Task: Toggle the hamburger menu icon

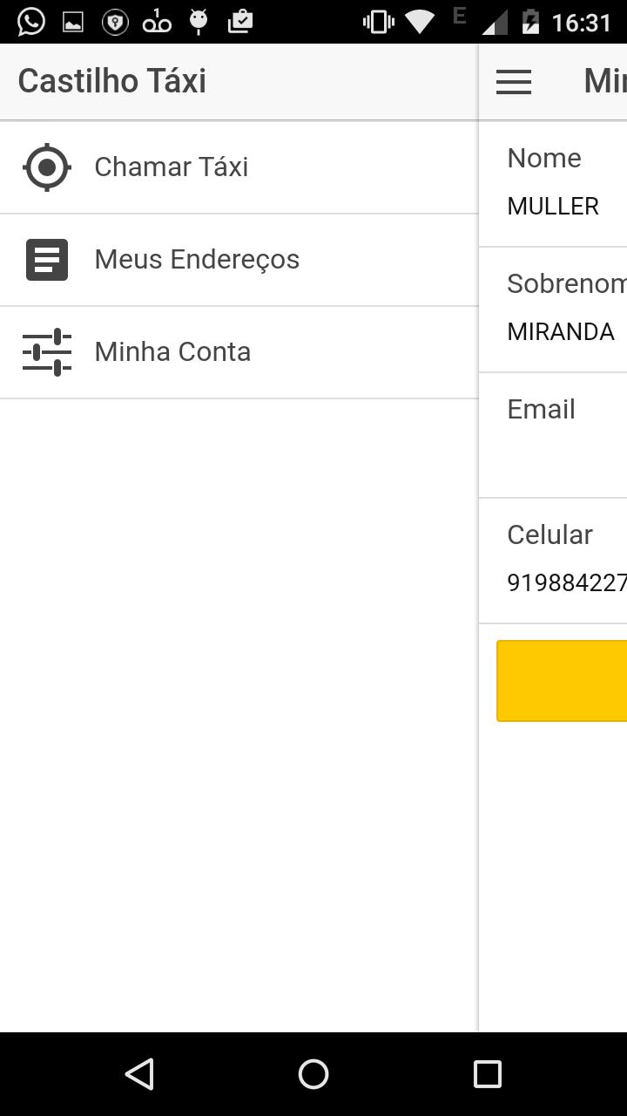Action: pyautogui.click(x=514, y=82)
